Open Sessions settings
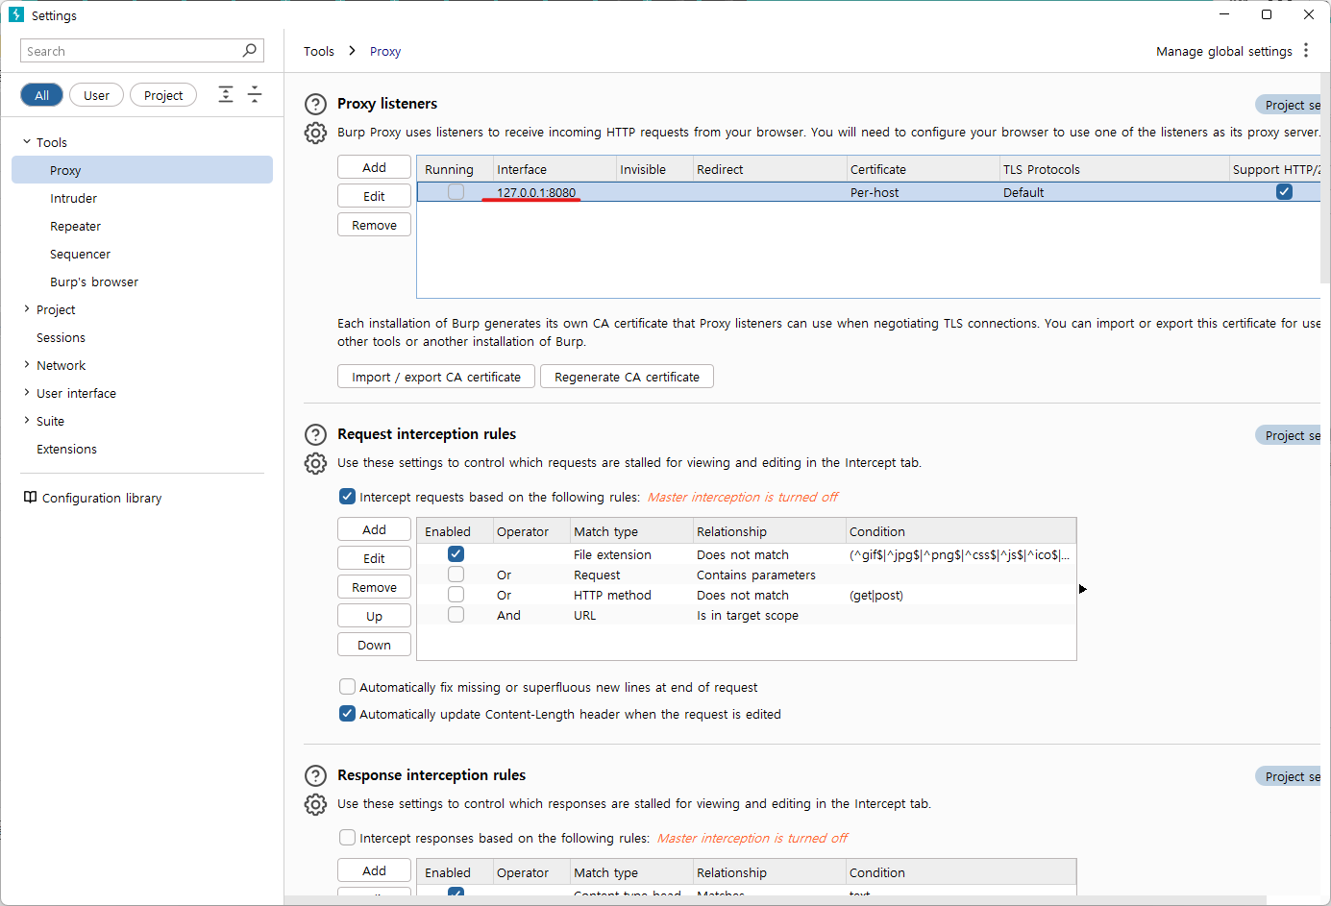Screen dimensions: 1331x906 pos(61,337)
